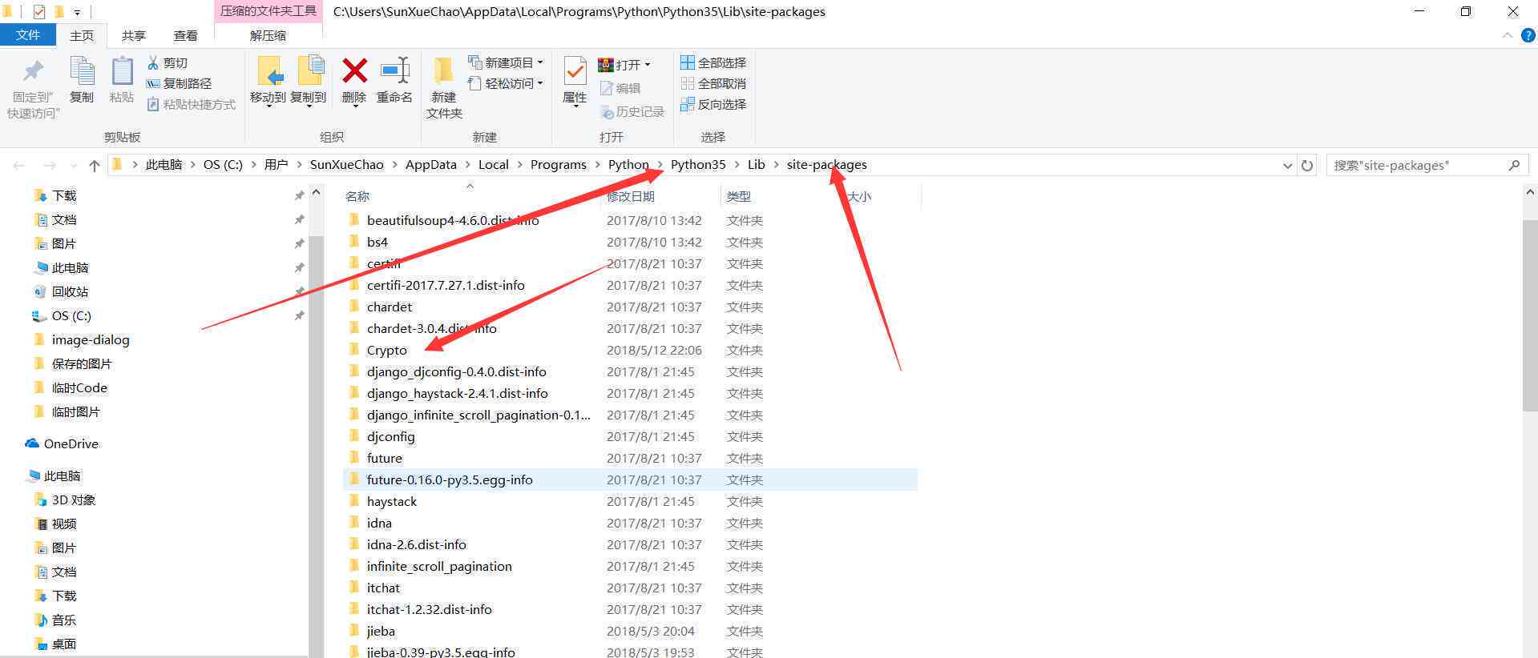
Task: Go to AppData in breadcrumb
Action: [430, 165]
